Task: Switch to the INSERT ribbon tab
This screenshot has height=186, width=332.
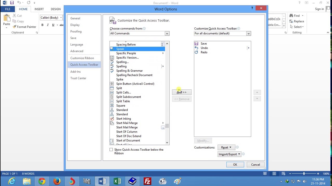Action: (x=39, y=9)
